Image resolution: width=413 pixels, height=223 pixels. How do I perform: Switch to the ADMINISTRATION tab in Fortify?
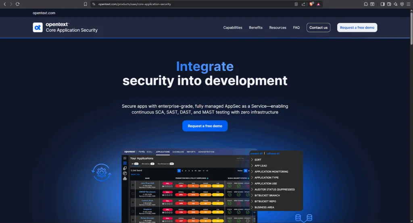(206, 152)
